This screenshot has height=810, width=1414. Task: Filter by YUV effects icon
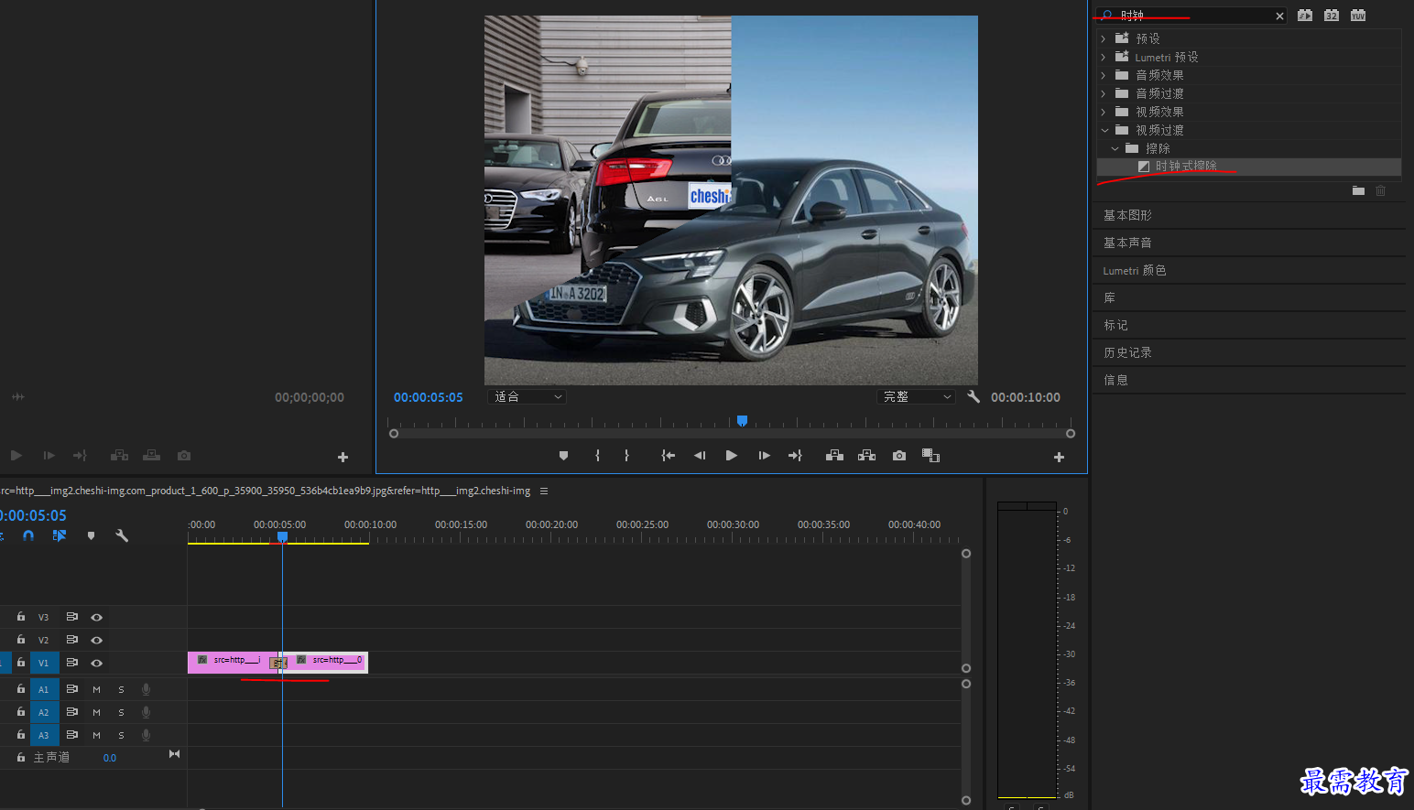1358,16
